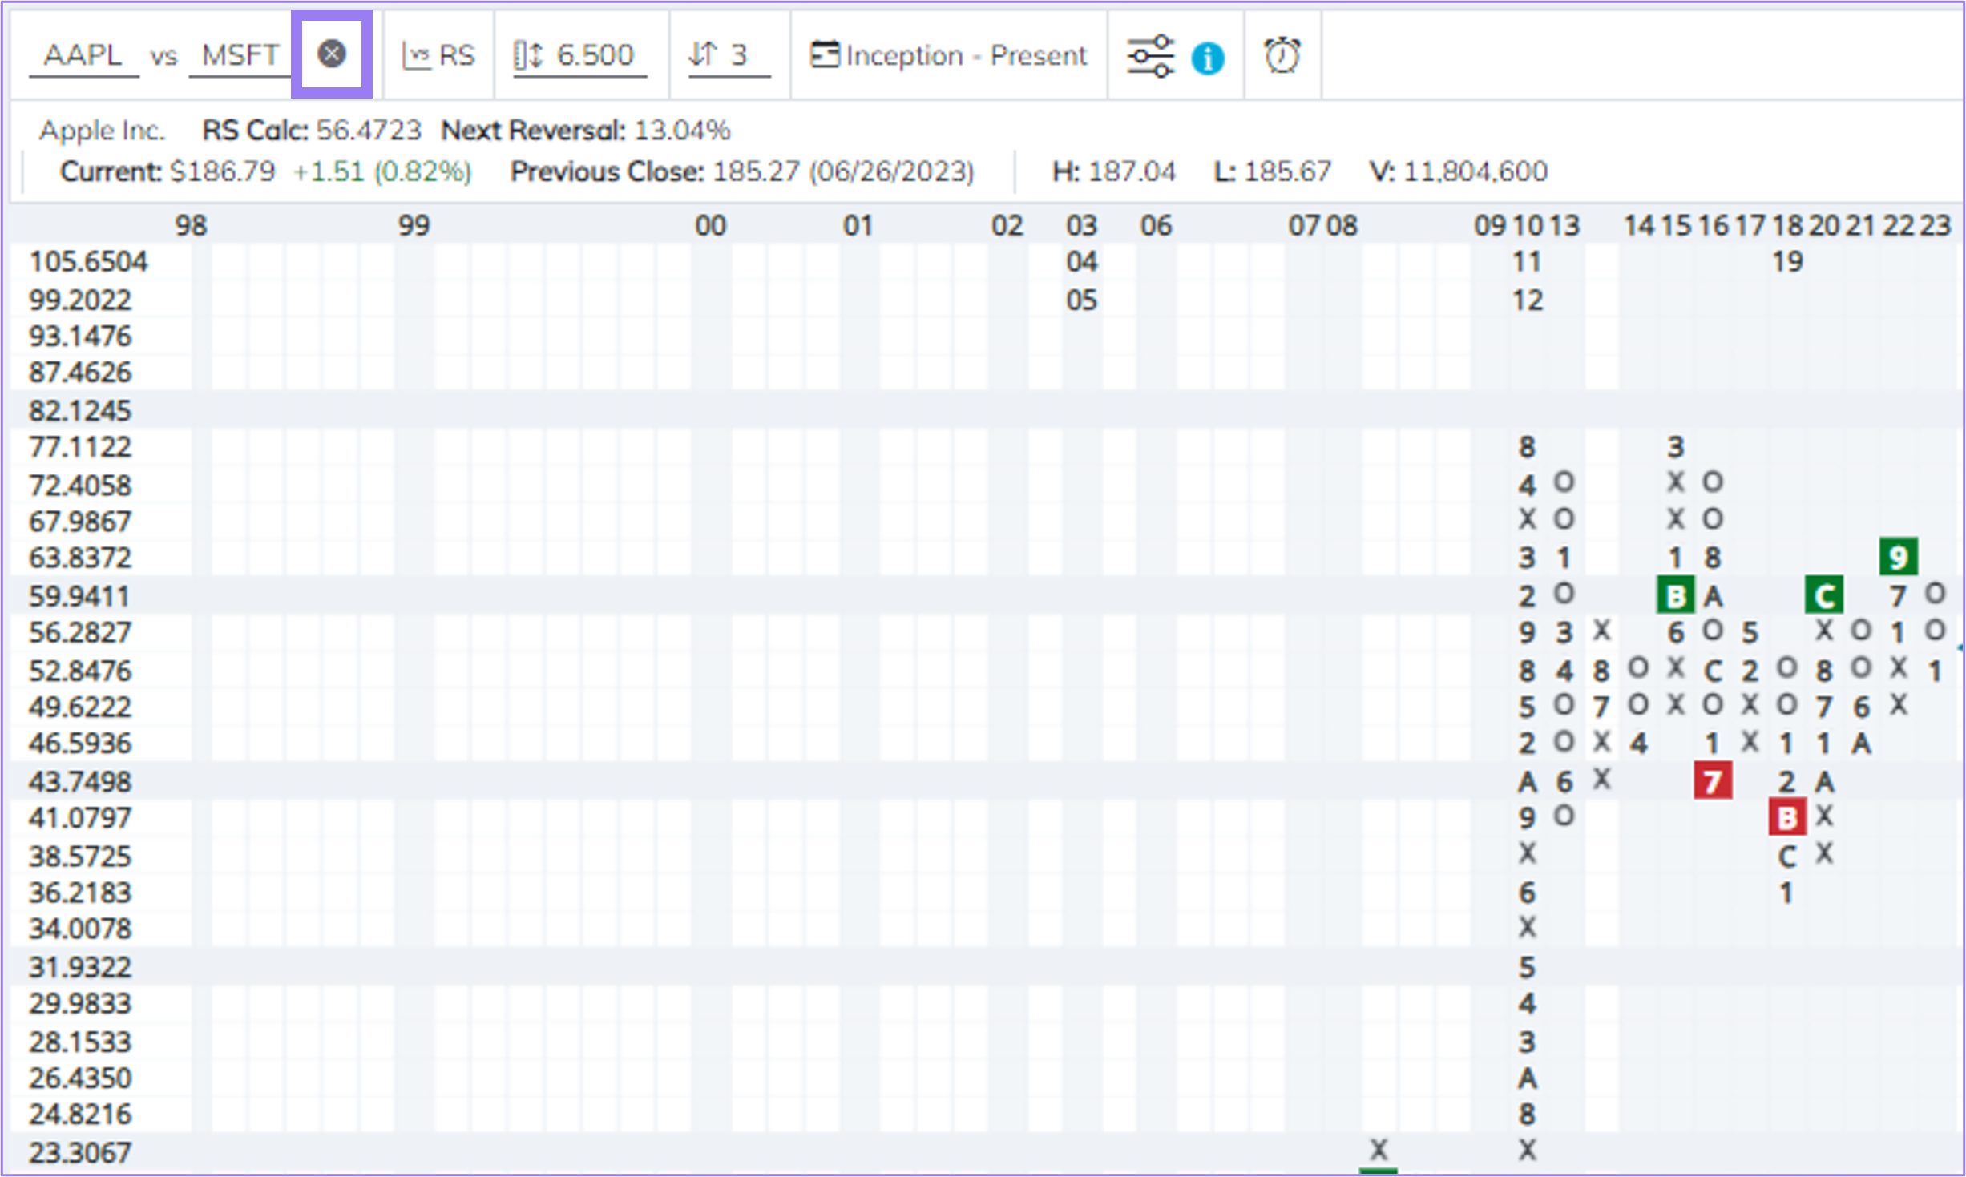
Task: Click the red B marker box
Action: [1786, 818]
